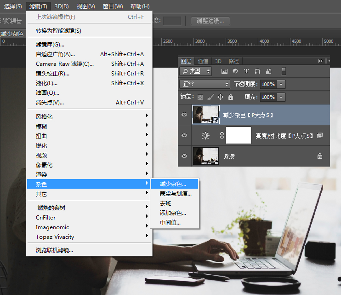Hide the 背景 layer eye
This screenshot has height=295, width=341.
(x=184, y=156)
